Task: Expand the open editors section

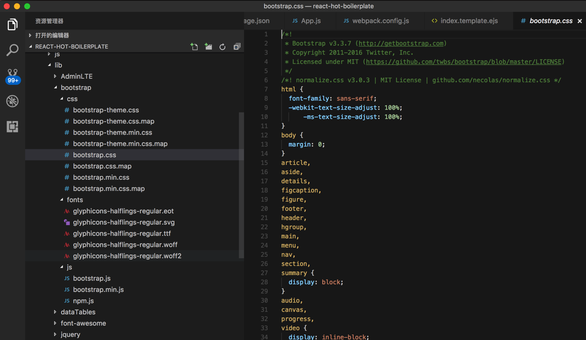Action: (x=52, y=35)
